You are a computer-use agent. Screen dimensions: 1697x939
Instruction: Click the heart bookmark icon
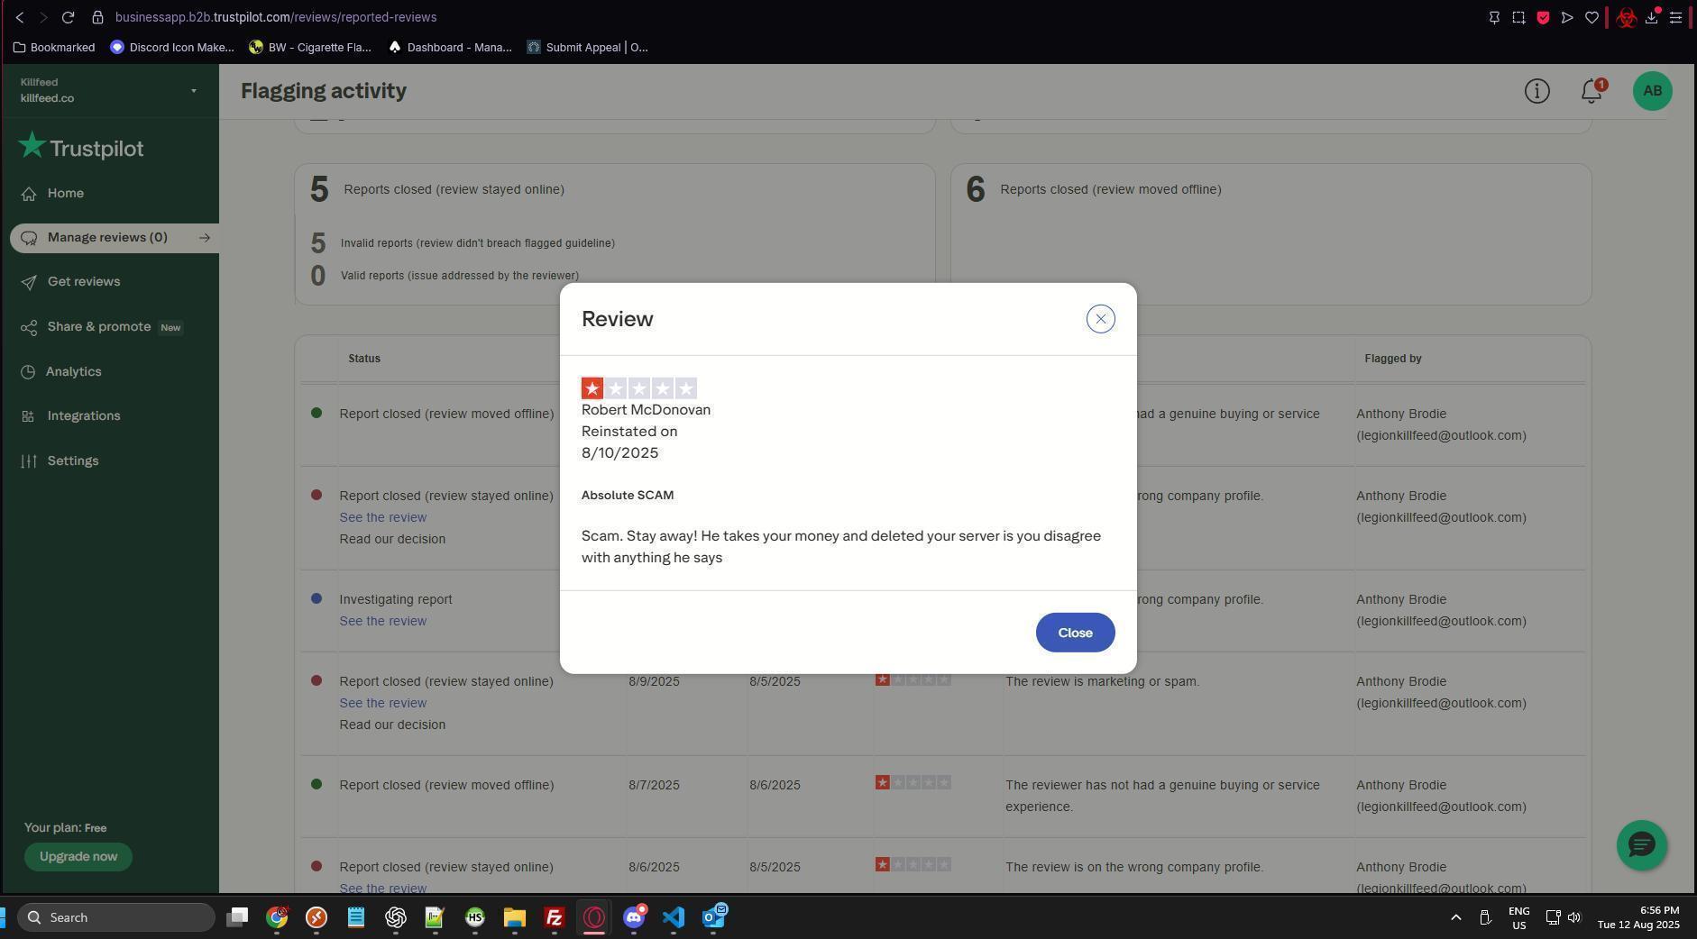[x=1592, y=17]
